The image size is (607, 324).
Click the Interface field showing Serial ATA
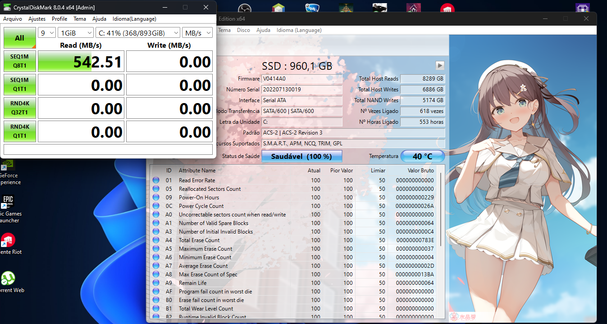tap(301, 100)
